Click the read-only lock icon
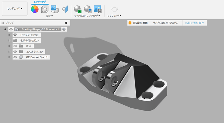The image size is (224, 123). (x=130, y=23)
